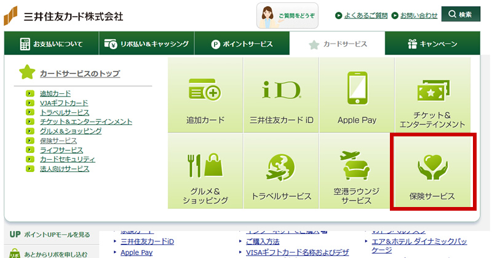Open the Apple Pay bottom link

point(137,252)
